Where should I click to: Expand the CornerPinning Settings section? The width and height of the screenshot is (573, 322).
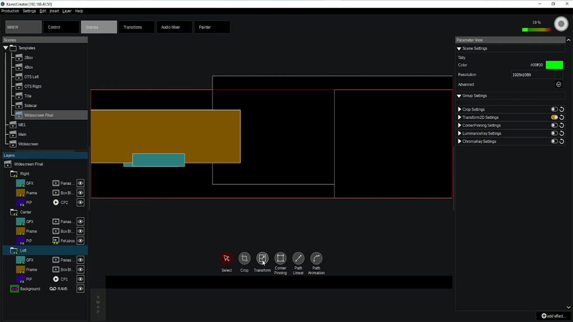460,126
